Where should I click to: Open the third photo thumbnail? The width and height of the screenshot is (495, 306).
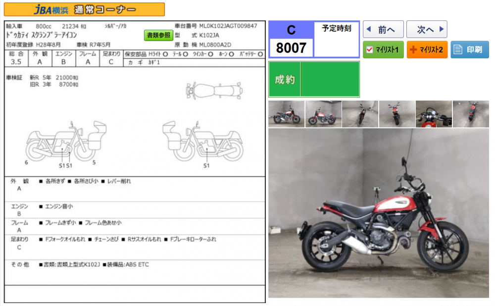coord(360,114)
